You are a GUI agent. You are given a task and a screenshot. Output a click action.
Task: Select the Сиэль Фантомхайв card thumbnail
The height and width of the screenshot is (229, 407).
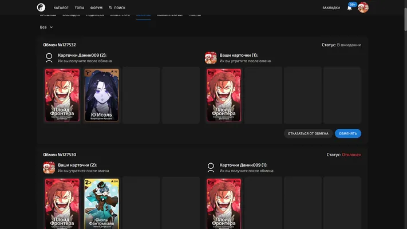102,204
